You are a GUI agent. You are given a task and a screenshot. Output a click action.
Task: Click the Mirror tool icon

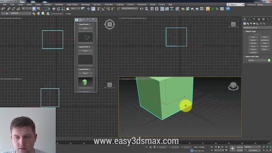[x=142, y=8]
